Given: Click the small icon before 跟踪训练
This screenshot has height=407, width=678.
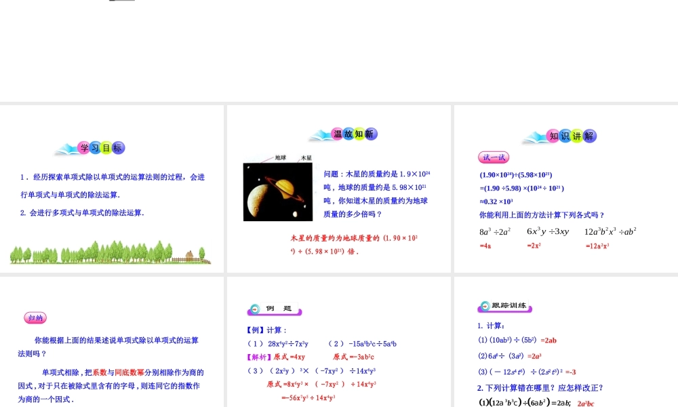Looking at the screenshot, I should coord(485,305).
